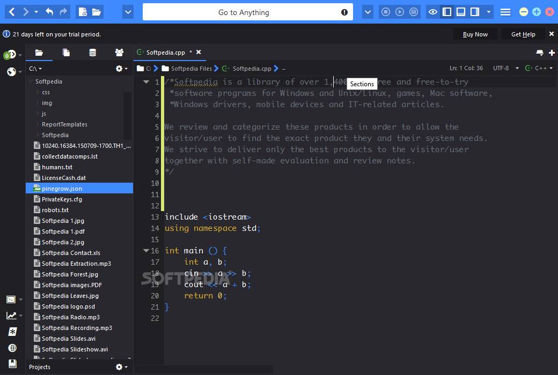Click the Get Help button
The image size is (558, 375).
[x=523, y=34]
